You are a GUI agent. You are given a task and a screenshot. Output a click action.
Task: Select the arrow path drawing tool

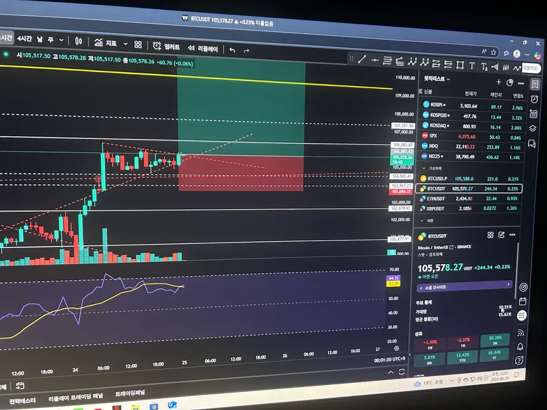517,68
